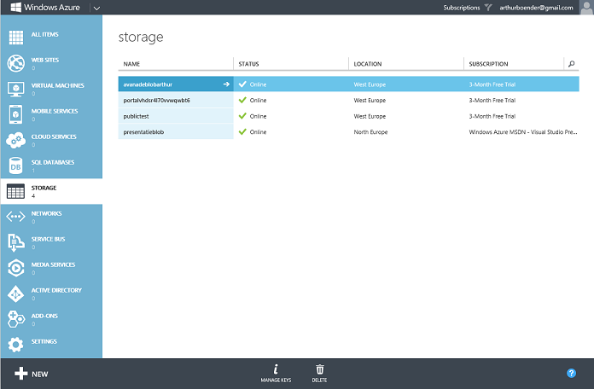Sort by NAME column header
This screenshot has width=594, height=389.
pos(131,64)
